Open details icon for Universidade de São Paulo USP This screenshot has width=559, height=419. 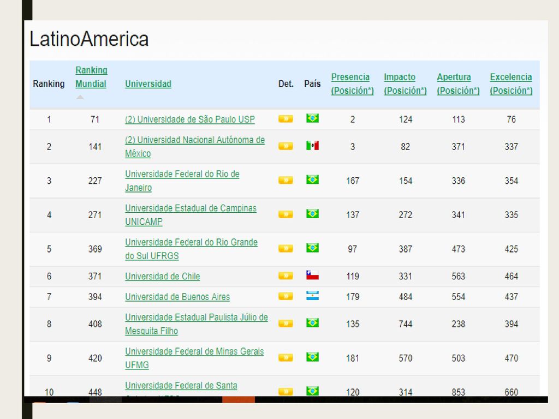click(x=286, y=118)
